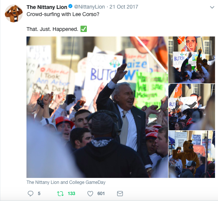Open the large Lee Corso waving photo

[x=97, y=107]
